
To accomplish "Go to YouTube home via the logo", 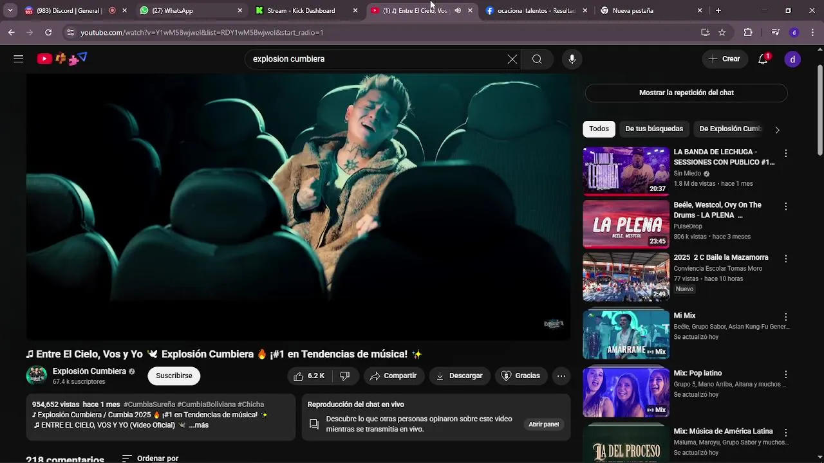I will 61,59.
